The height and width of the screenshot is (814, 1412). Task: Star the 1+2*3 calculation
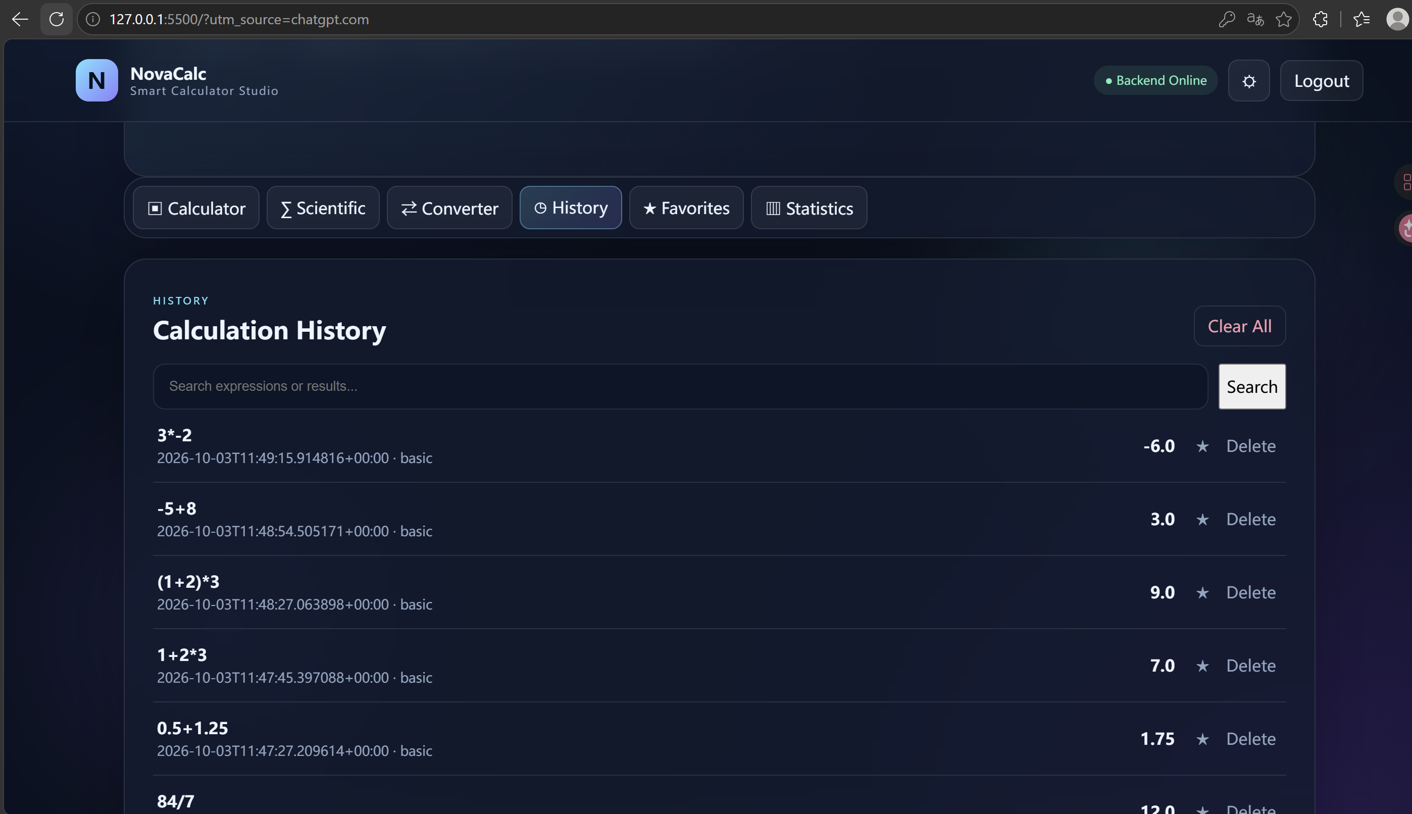pos(1202,666)
